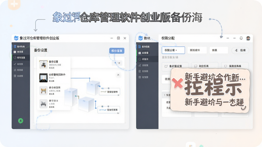Select the last list entry with conveyor thumbnail
Image resolution: width=262 pixels, height=147 pixels.
click(54, 104)
